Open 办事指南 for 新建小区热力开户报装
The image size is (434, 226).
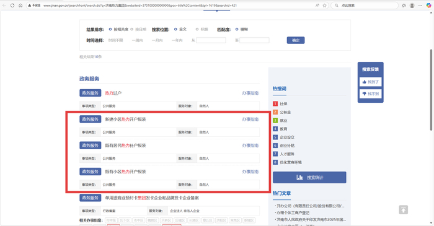click(250, 120)
